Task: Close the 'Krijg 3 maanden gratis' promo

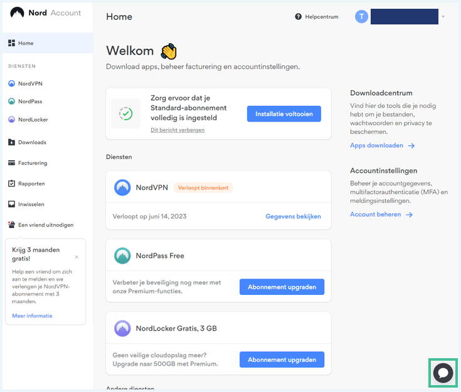Action: (x=77, y=257)
